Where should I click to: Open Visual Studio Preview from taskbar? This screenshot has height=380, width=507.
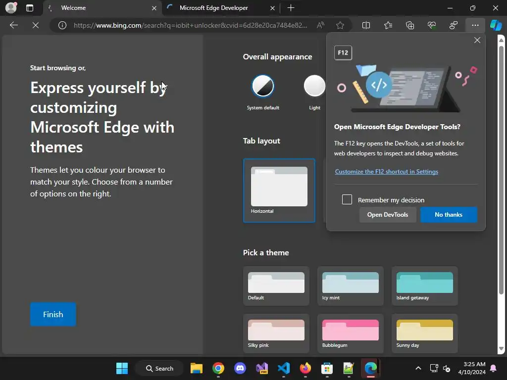pyautogui.click(x=262, y=368)
